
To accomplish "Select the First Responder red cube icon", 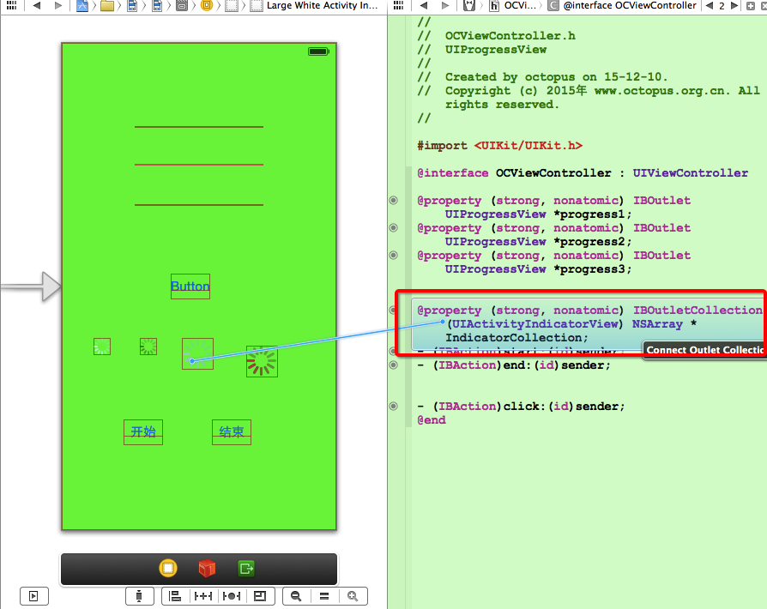I will point(207,569).
